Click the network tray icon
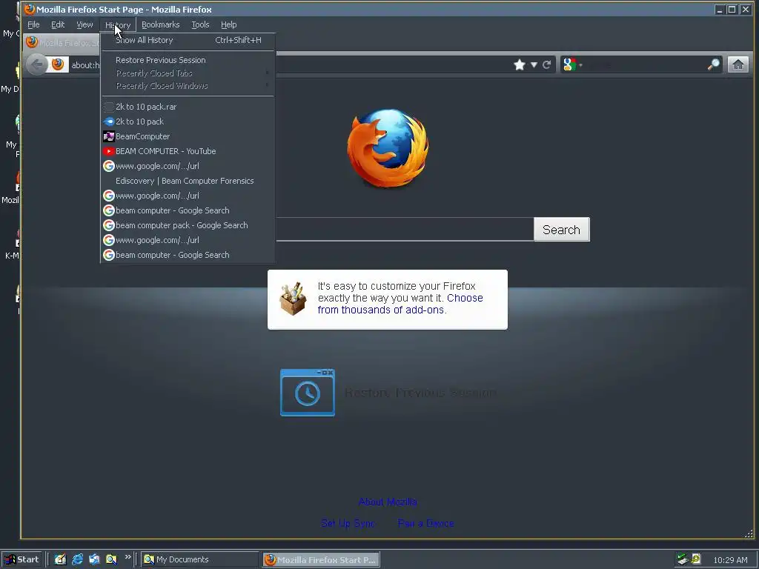Screen dimensions: 759x569 pyautogui.click(x=683, y=559)
